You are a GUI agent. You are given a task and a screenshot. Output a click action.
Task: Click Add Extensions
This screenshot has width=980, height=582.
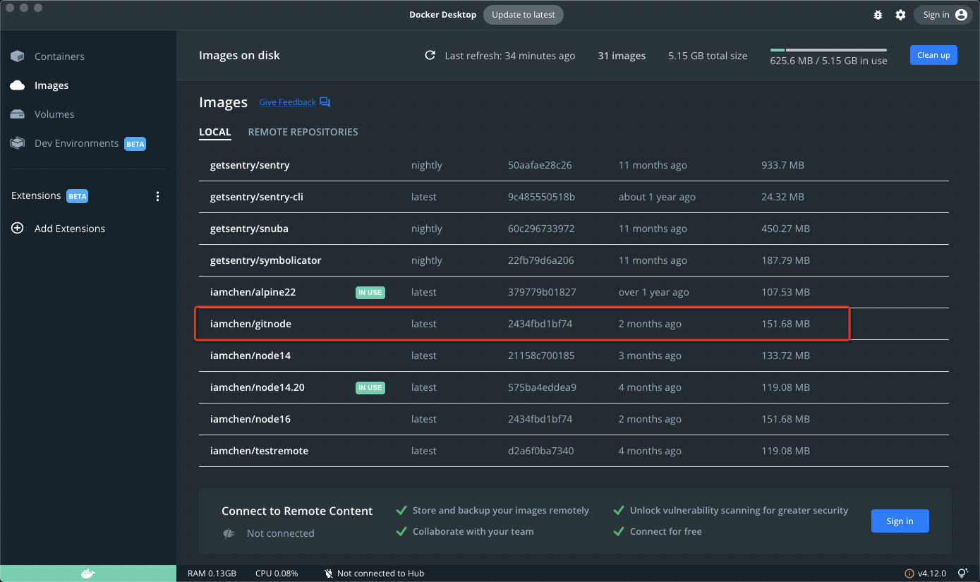pos(70,229)
